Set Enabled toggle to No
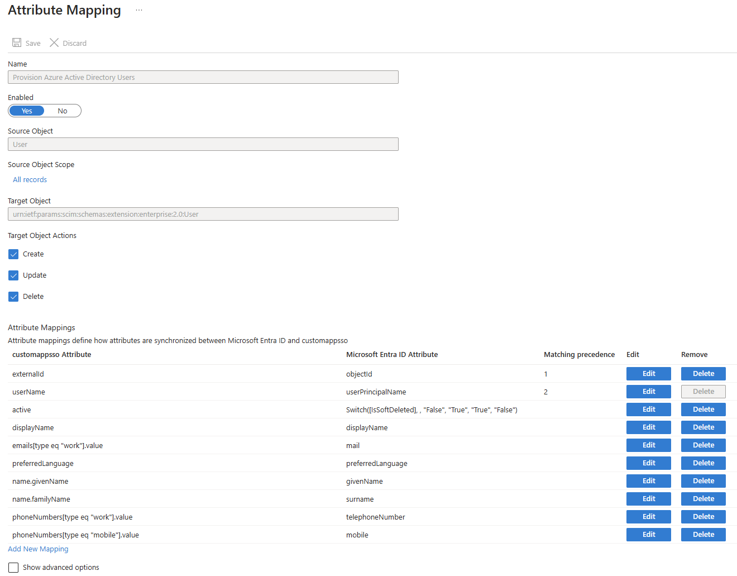The width and height of the screenshot is (737, 576). (63, 111)
